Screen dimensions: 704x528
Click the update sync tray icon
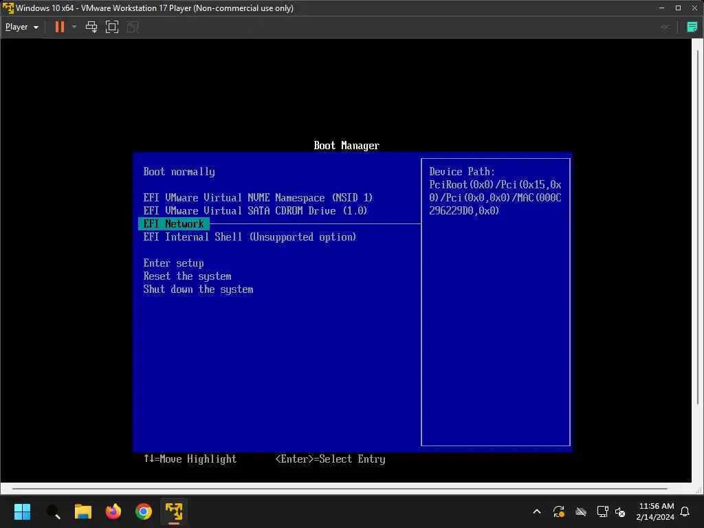pos(558,511)
